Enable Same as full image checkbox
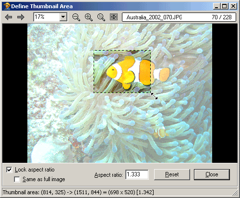 click(x=17, y=179)
